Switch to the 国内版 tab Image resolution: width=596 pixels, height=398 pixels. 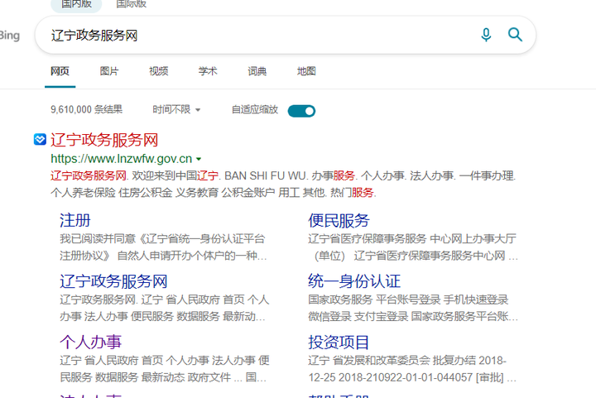point(76,5)
